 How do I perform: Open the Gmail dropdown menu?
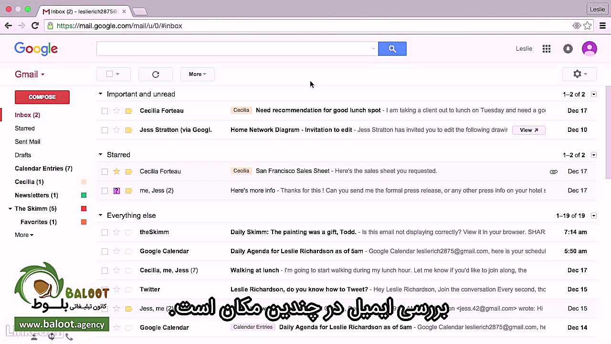30,74
